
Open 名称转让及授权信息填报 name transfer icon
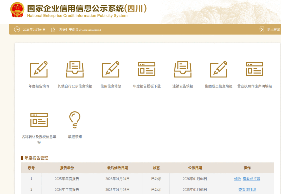pyautogui.click(x=39, y=119)
